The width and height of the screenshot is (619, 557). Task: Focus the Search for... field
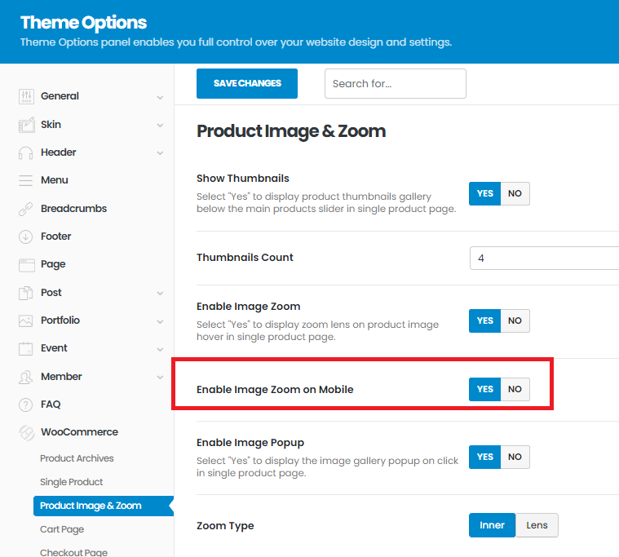tap(396, 83)
